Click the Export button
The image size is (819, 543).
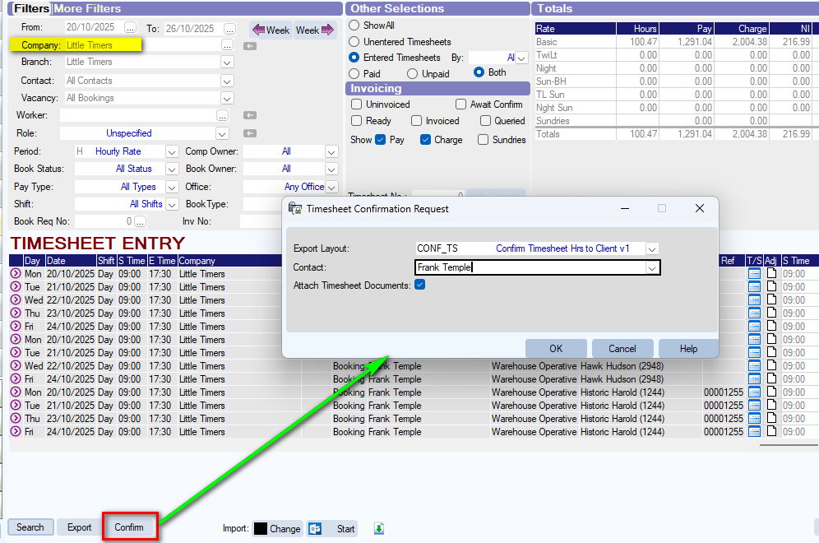(79, 527)
